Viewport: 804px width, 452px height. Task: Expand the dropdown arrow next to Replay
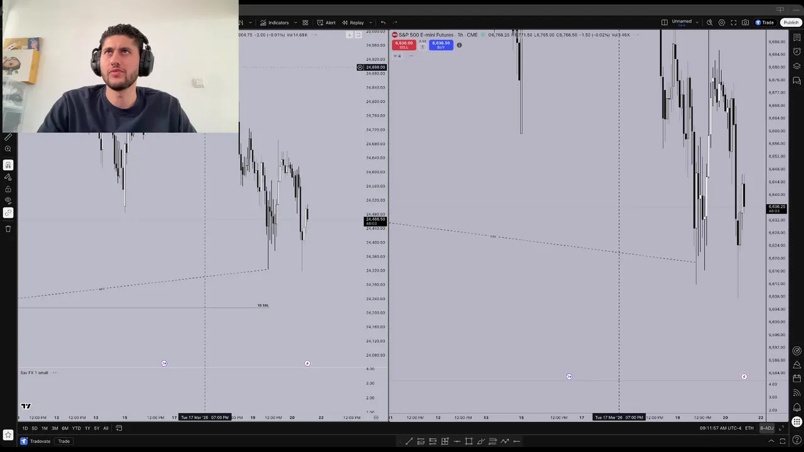click(x=370, y=23)
